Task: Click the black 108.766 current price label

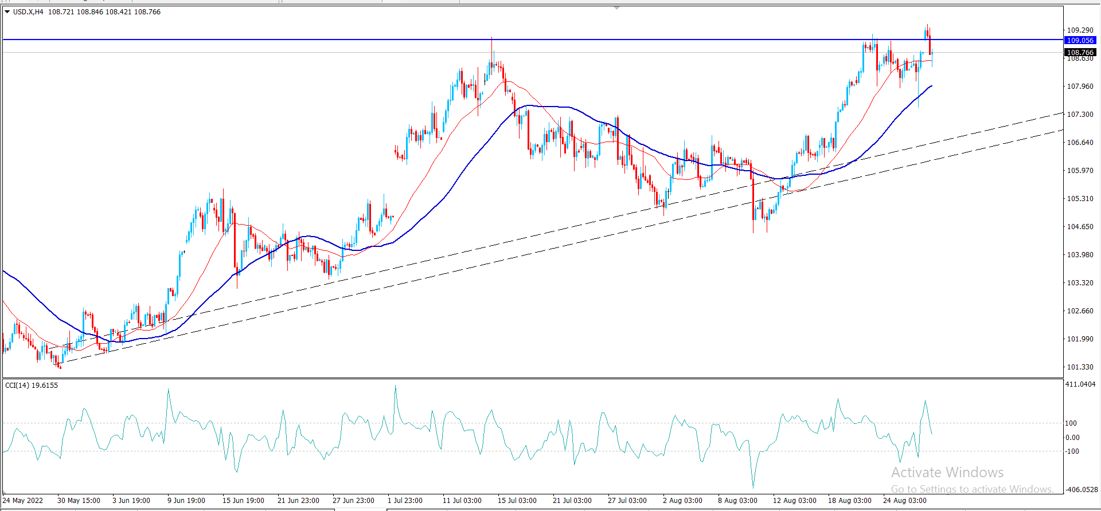Action: click(x=1080, y=52)
